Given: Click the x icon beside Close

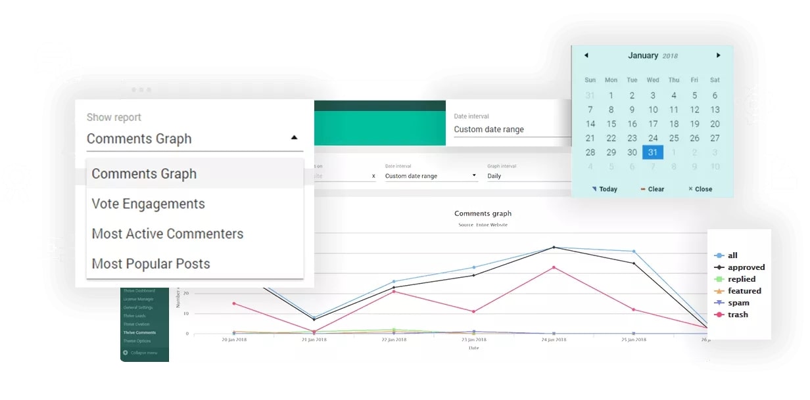Looking at the screenshot, I should 690,189.
